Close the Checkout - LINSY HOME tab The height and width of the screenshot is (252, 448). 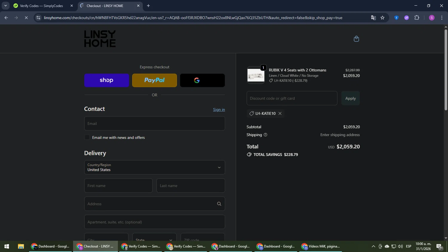click(138, 6)
